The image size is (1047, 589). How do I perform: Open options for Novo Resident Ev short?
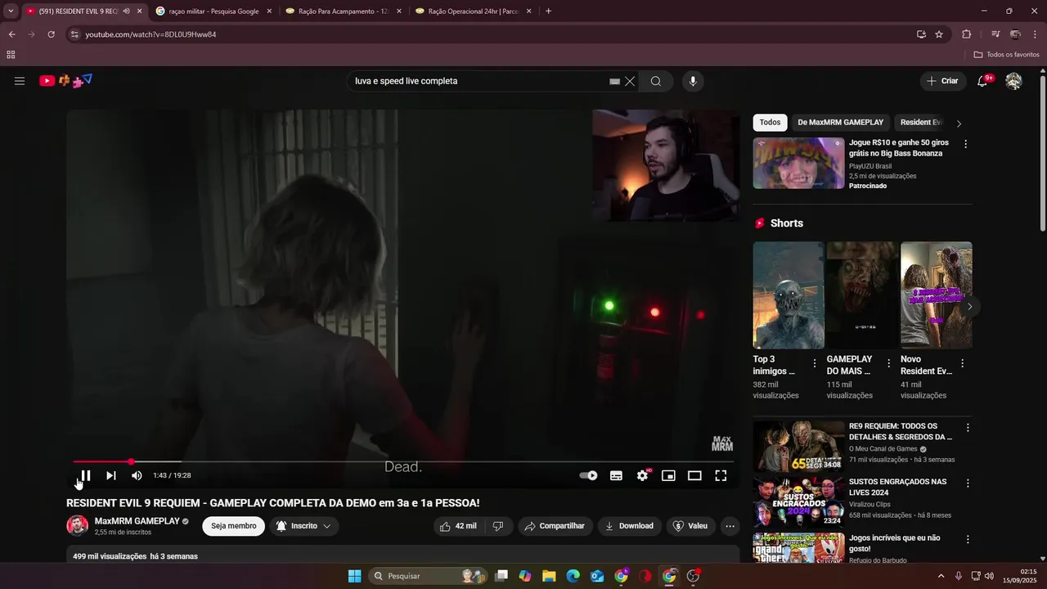pos(962,363)
